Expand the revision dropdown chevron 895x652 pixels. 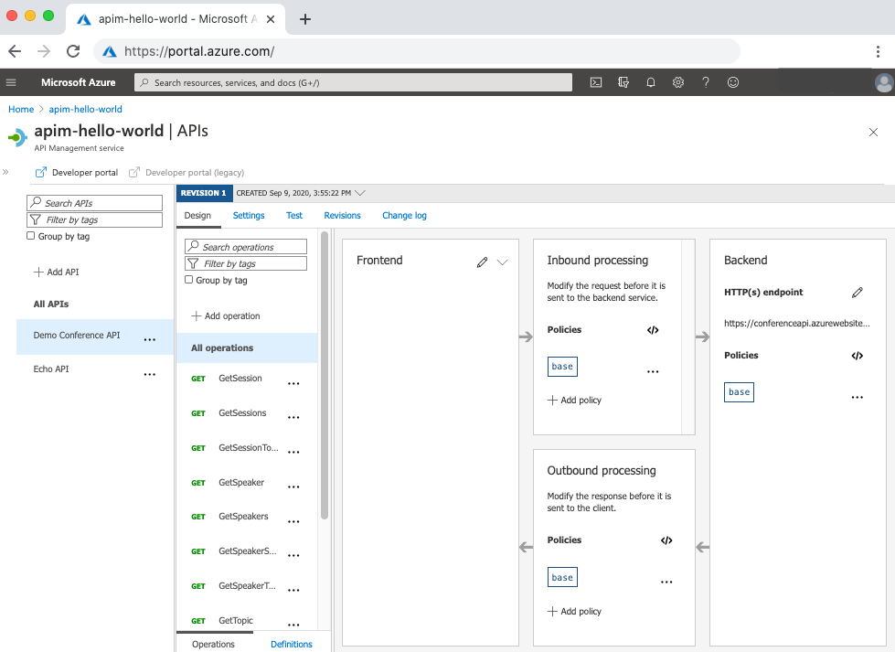point(359,193)
